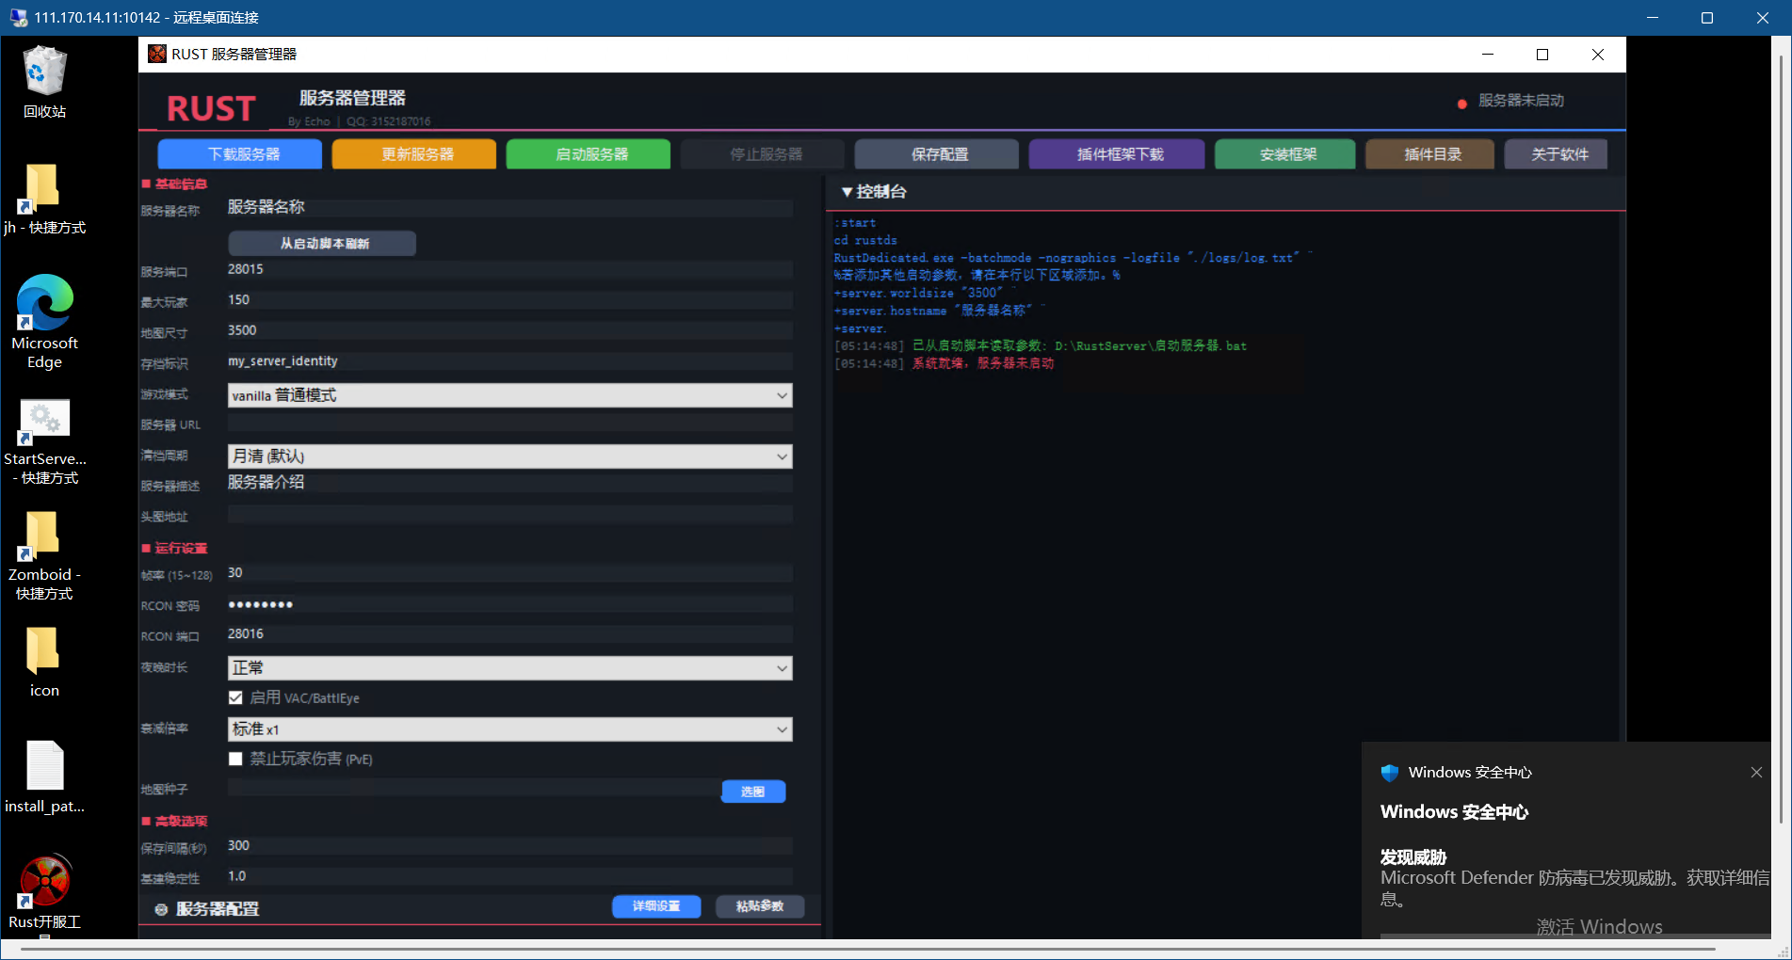
Task: Click console line '+server.worldsize "3500"'
Action: tap(918, 293)
